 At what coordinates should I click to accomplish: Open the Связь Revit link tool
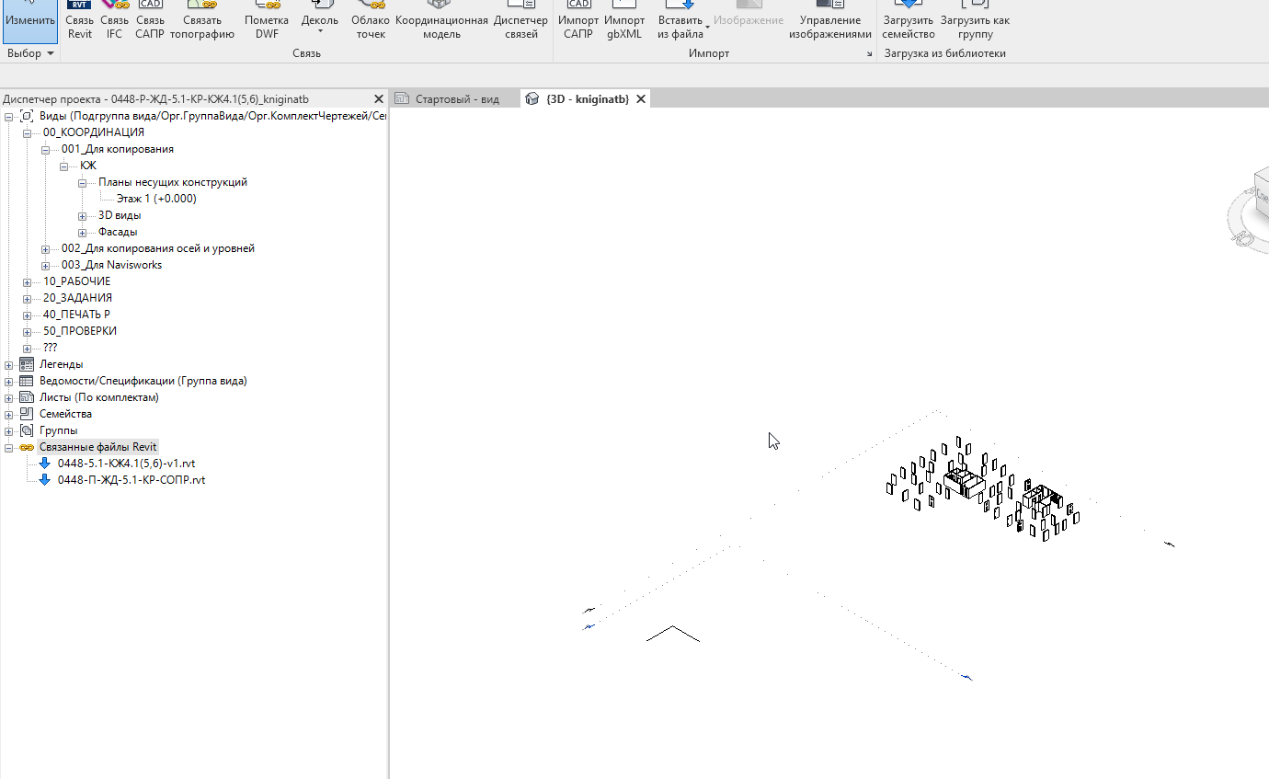pos(80,20)
